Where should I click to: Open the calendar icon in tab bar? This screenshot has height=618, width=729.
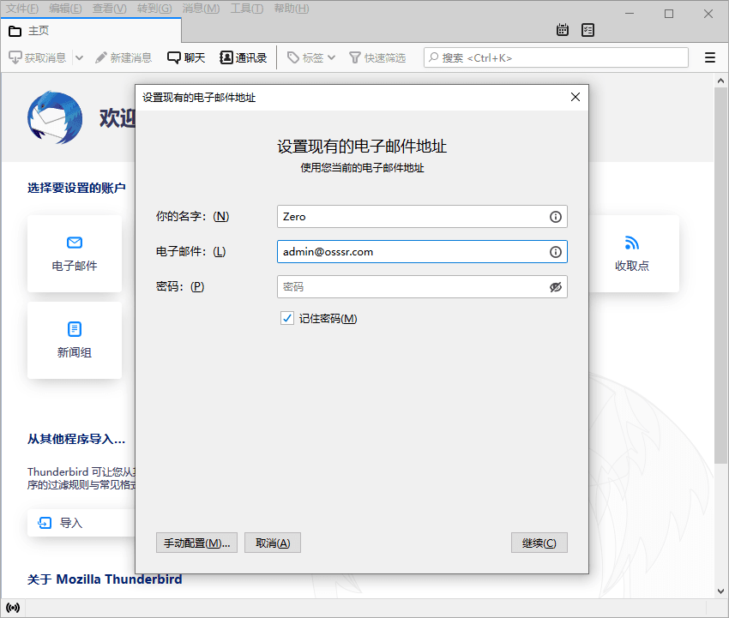tap(563, 30)
